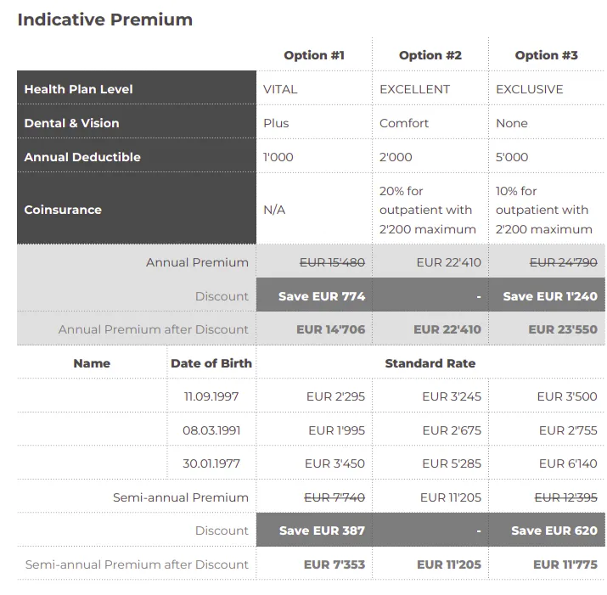Click the 2'000 deductible value
This screenshot has width=607, height=595.
point(396,157)
